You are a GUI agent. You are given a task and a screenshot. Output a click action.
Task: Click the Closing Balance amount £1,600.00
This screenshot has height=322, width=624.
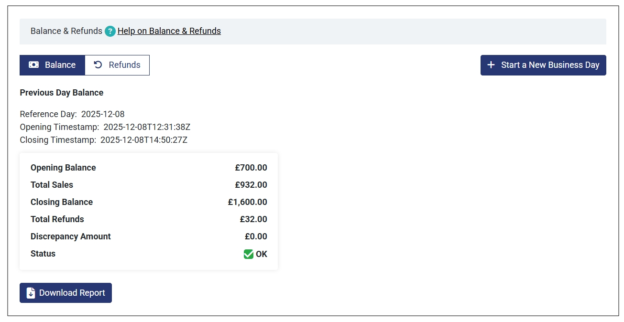click(248, 202)
